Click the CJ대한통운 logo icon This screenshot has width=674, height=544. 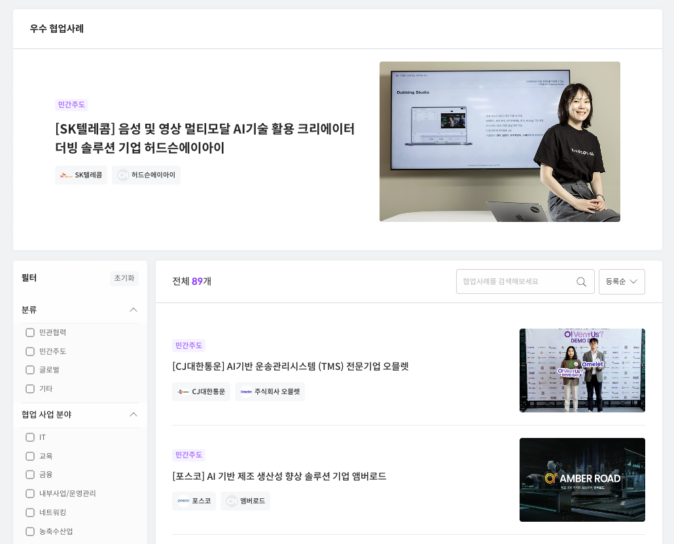tap(183, 391)
